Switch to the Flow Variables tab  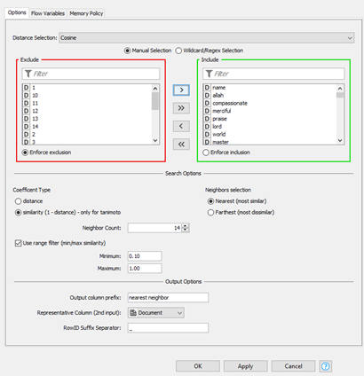point(48,13)
